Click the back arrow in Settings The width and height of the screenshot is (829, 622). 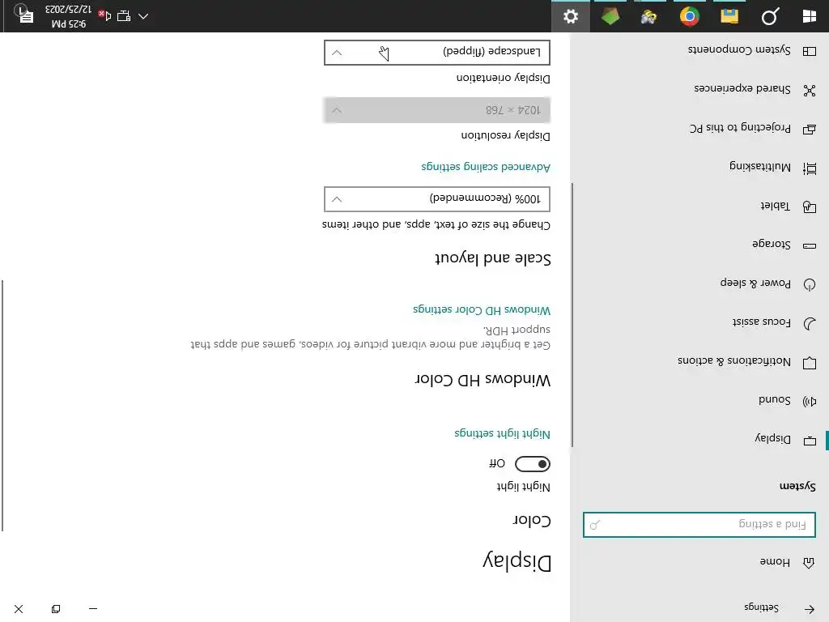pyautogui.click(x=810, y=609)
